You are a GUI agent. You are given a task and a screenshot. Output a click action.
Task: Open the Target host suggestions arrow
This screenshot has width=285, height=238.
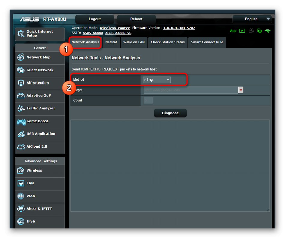pyautogui.click(x=241, y=90)
